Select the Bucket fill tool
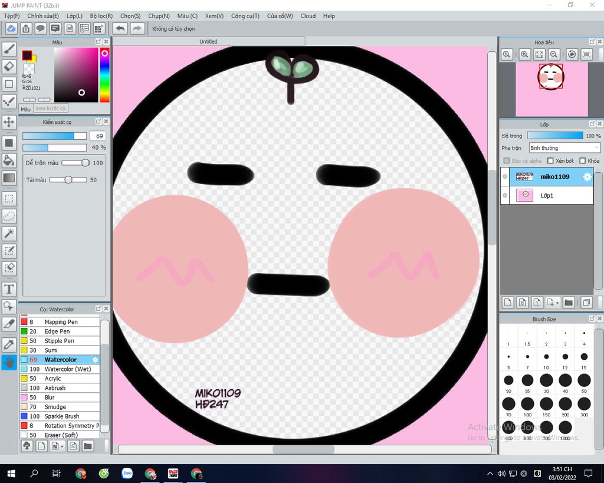This screenshot has width=604, height=483. pyautogui.click(x=9, y=160)
